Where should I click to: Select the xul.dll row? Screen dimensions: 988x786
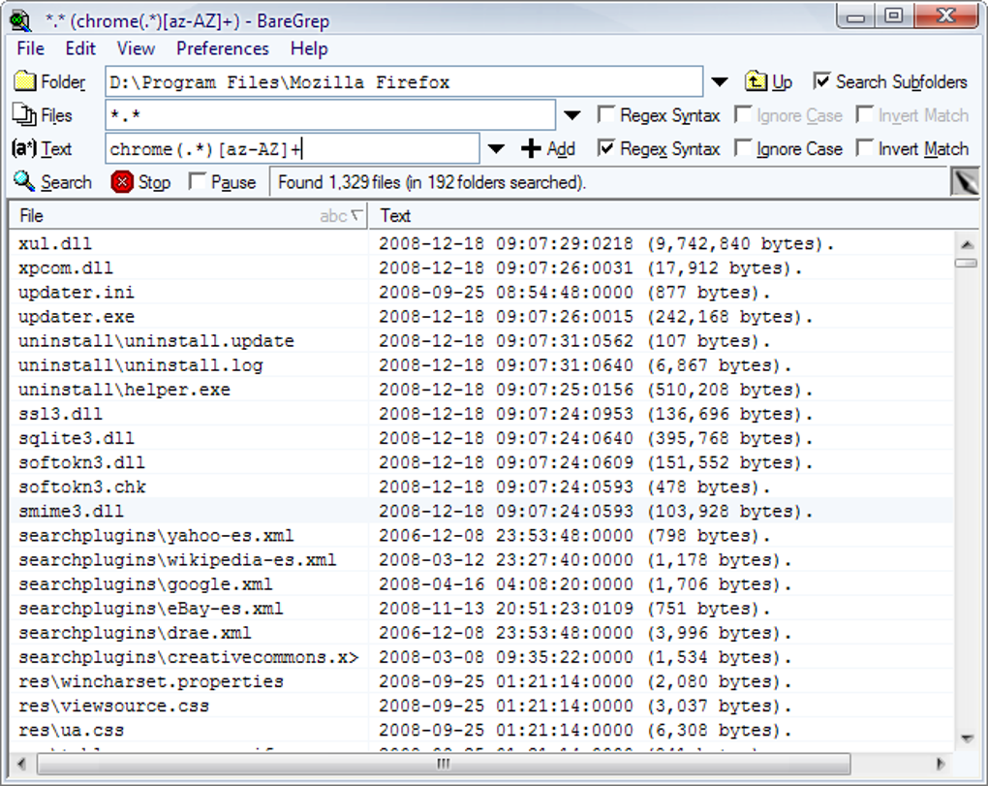click(x=482, y=243)
